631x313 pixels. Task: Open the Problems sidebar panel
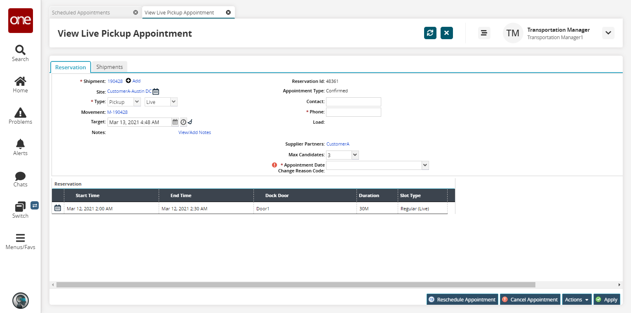pos(20,116)
